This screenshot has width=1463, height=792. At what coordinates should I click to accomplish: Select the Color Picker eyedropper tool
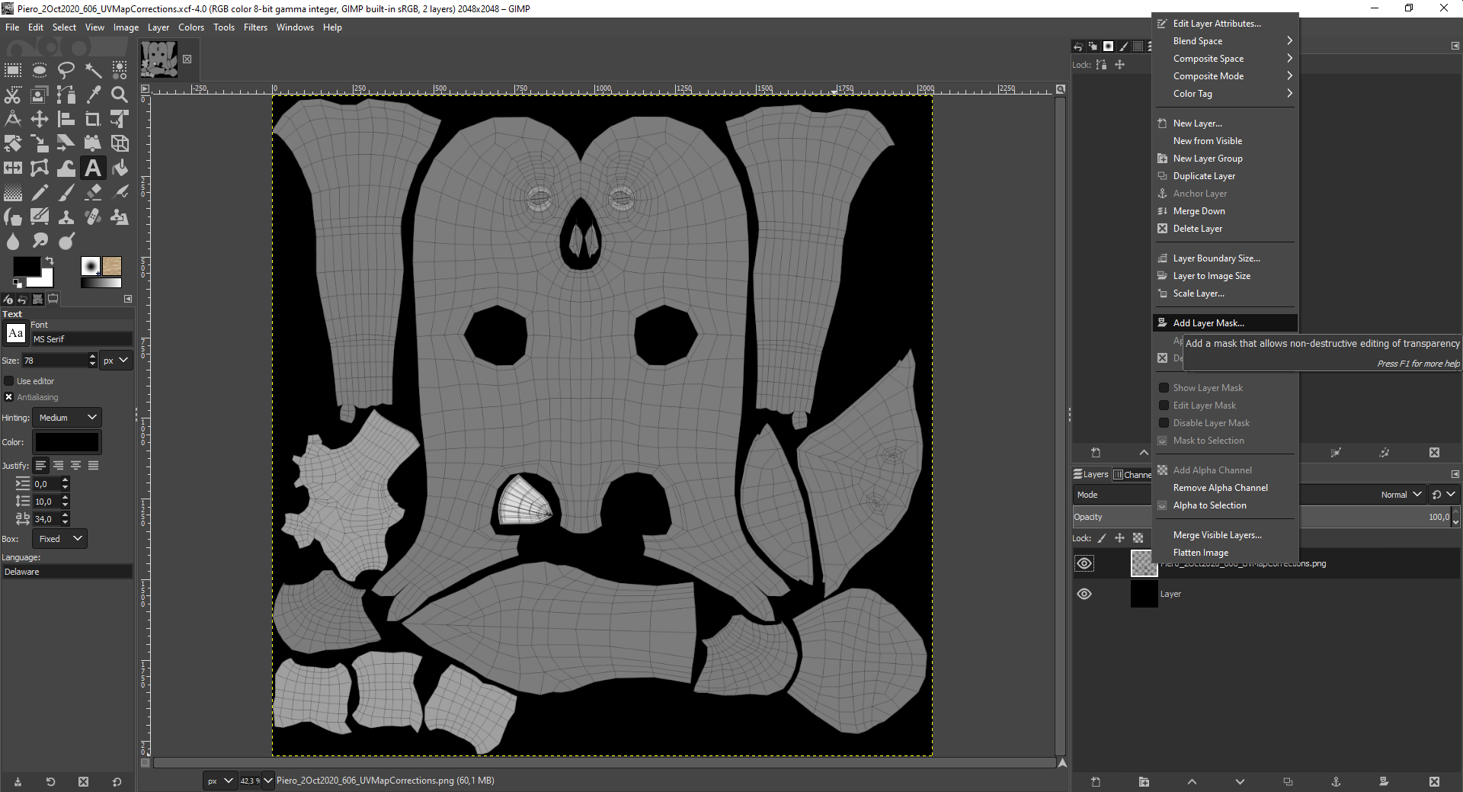pos(93,95)
